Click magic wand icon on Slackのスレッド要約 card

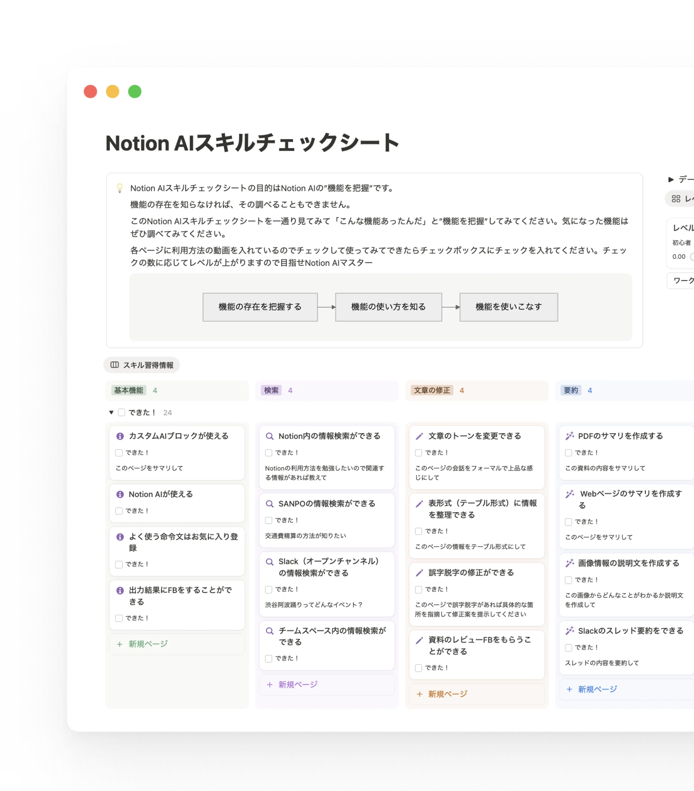coord(570,631)
